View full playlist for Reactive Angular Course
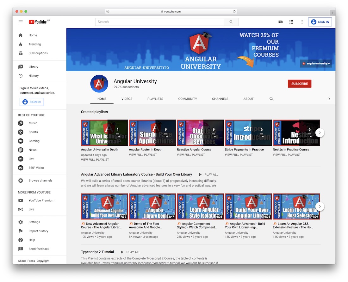 (191, 155)
